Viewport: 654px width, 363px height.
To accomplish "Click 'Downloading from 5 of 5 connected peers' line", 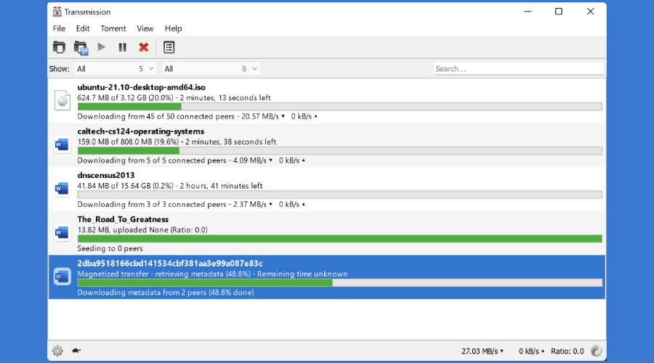I will tap(152, 160).
